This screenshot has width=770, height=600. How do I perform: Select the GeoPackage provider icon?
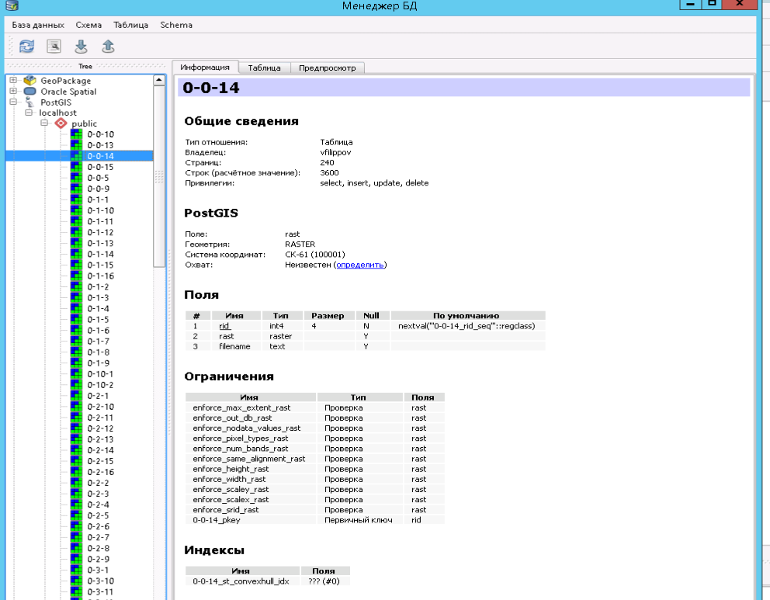tap(30, 81)
